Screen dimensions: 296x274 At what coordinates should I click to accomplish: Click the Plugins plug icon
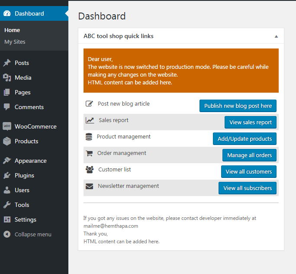(7, 175)
